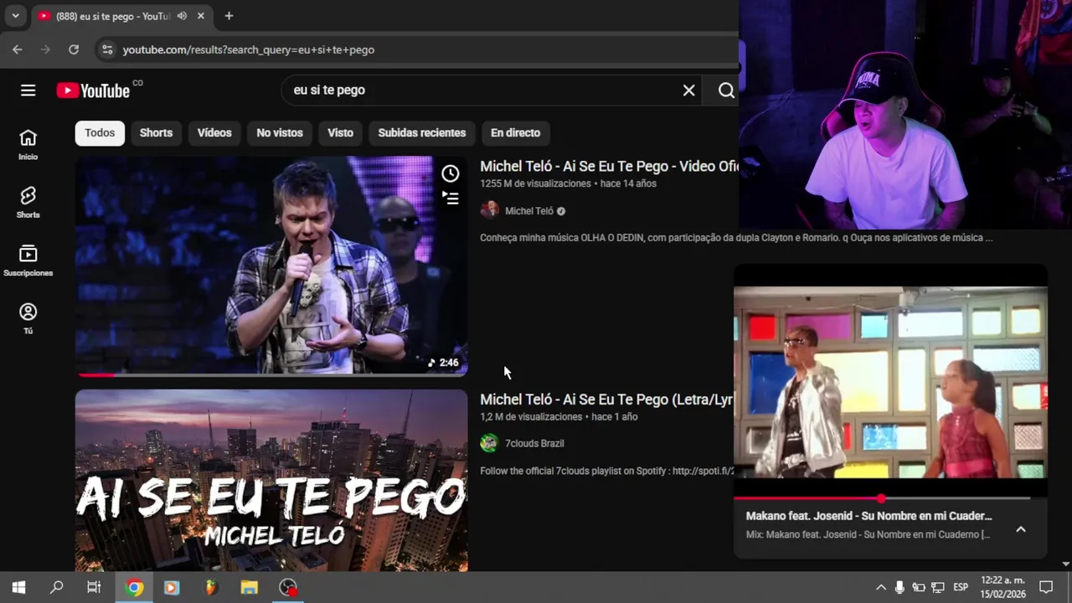
Task: Click the browser Forward arrow
Action: [45, 49]
